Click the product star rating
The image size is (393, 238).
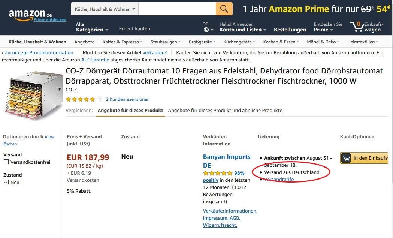pyautogui.click(x=80, y=99)
